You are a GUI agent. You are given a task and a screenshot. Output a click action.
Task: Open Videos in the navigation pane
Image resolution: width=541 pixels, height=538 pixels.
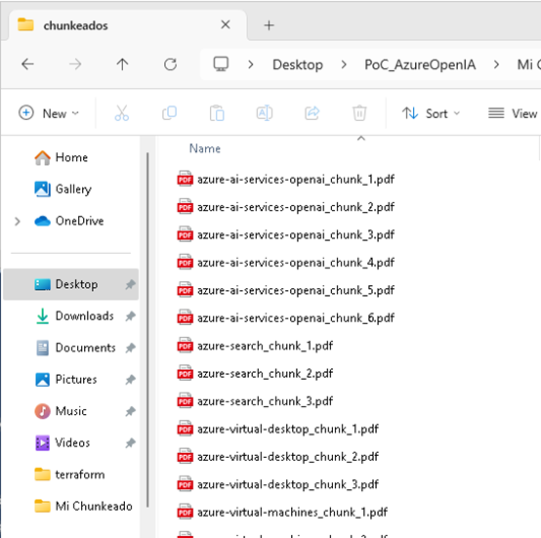pos(70,443)
